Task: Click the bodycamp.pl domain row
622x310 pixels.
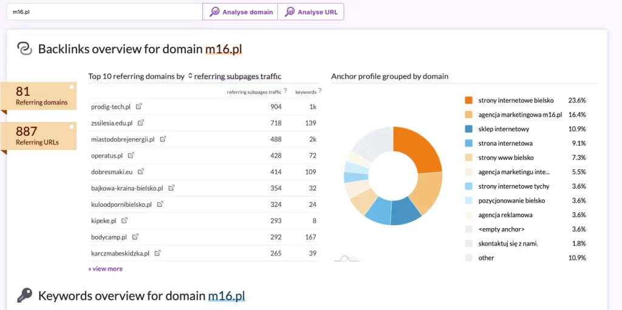Action: (x=109, y=237)
